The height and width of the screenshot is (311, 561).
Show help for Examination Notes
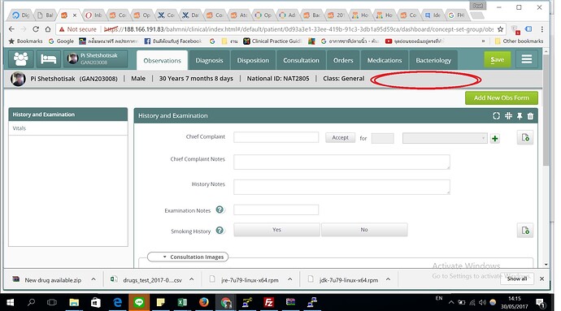point(220,209)
